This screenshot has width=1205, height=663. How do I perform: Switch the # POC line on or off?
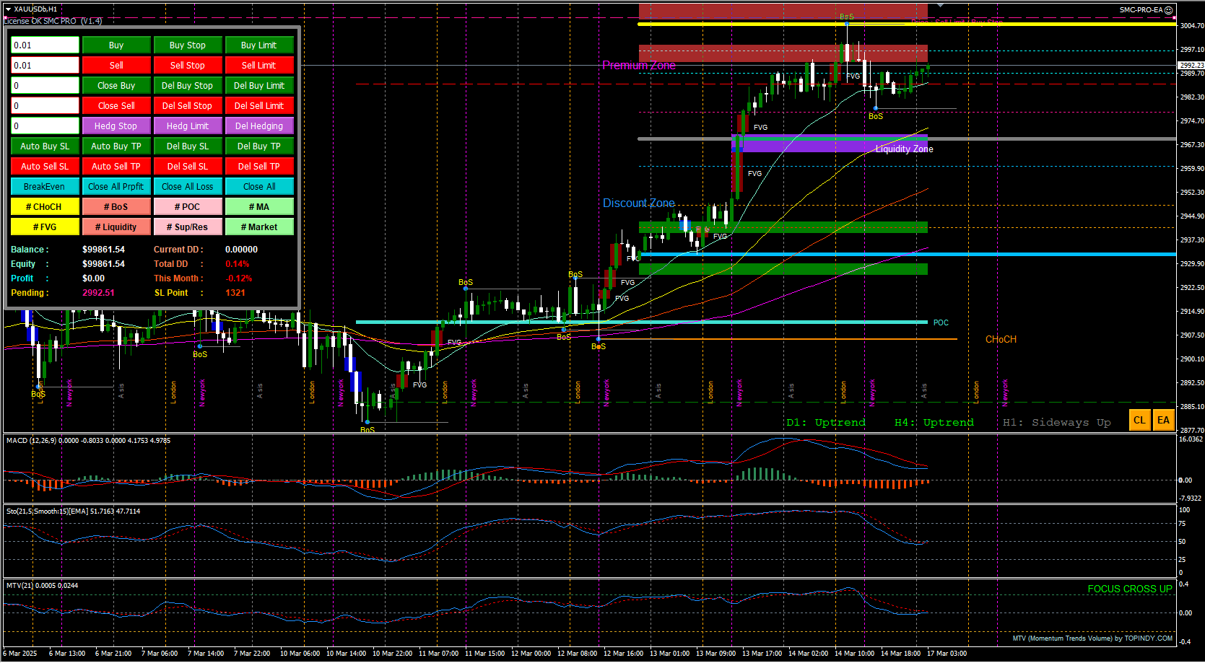pyautogui.click(x=188, y=207)
